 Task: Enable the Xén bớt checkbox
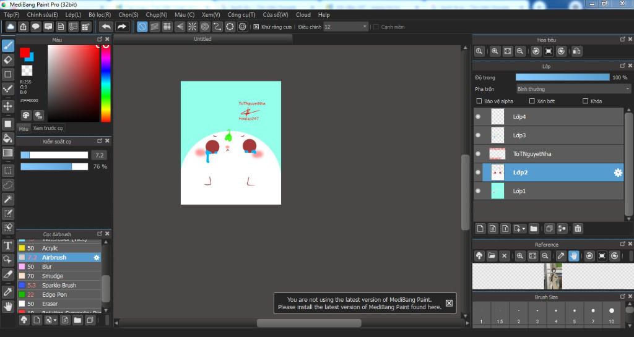[x=532, y=101]
